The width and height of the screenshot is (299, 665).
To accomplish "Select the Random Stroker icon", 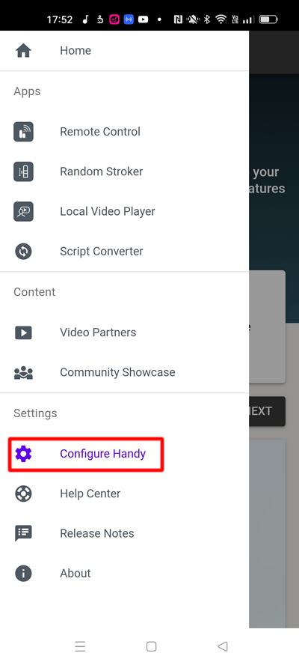I will pos(23,171).
